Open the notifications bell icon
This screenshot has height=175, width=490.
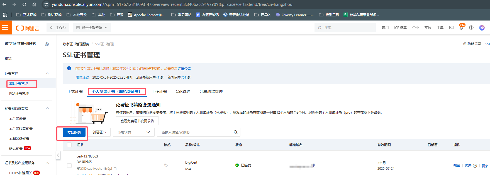[461, 27]
